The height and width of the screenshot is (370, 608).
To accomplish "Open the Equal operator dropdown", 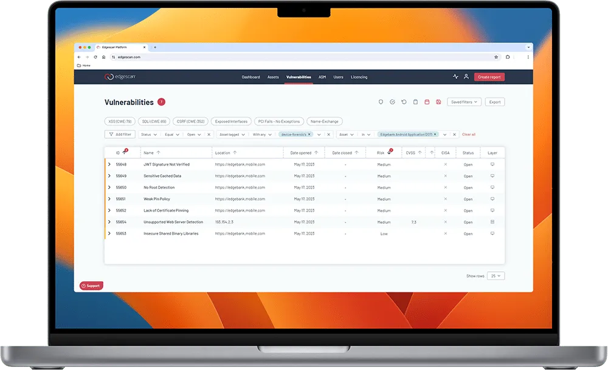I will 172,135.
